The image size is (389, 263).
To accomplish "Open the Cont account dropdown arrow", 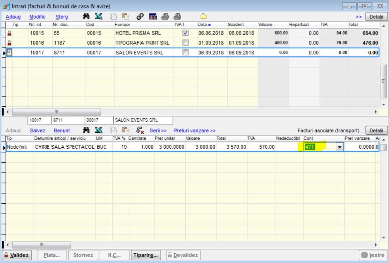I will 340,148.
